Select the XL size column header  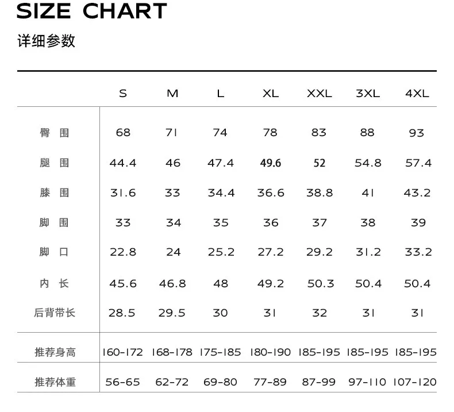click(x=270, y=93)
